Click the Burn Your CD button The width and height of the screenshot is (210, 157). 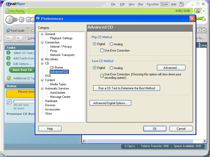coord(22,70)
